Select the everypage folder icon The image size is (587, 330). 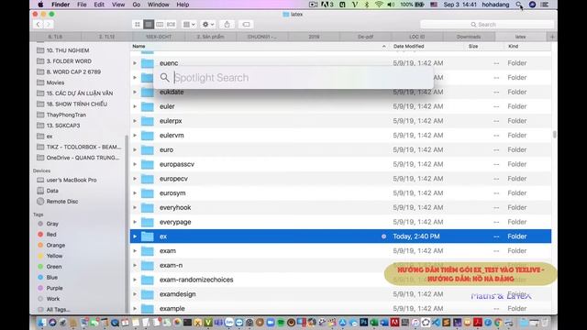tap(147, 222)
